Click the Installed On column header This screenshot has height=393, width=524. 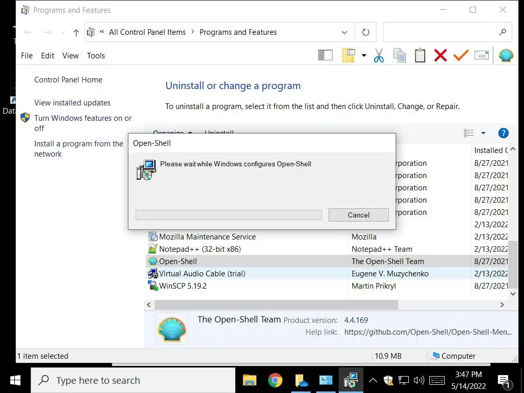click(x=491, y=150)
